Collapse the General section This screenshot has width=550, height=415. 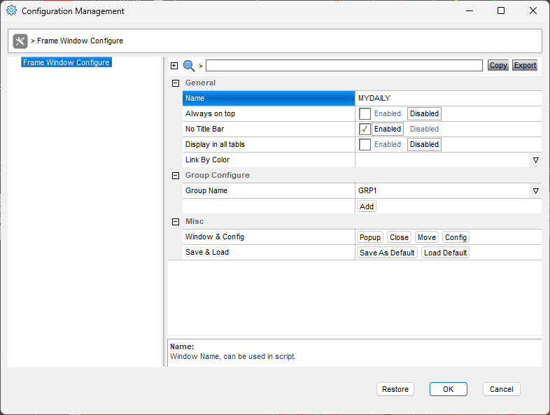point(176,83)
